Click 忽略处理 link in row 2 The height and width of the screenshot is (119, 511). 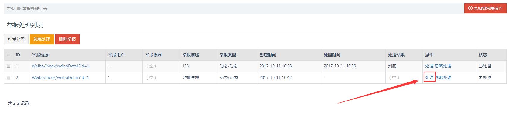tap(443, 77)
